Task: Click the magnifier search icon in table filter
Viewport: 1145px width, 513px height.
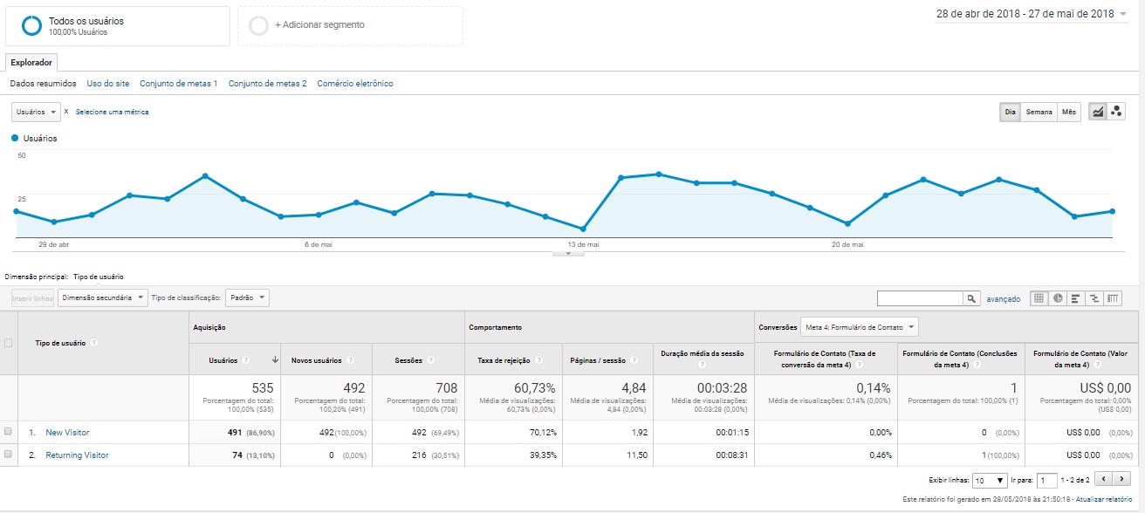Action: pyautogui.click(x=971, y=298)
